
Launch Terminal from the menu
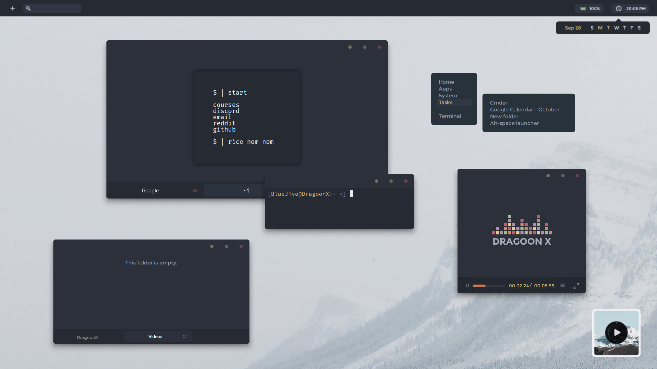coord(450,116)
